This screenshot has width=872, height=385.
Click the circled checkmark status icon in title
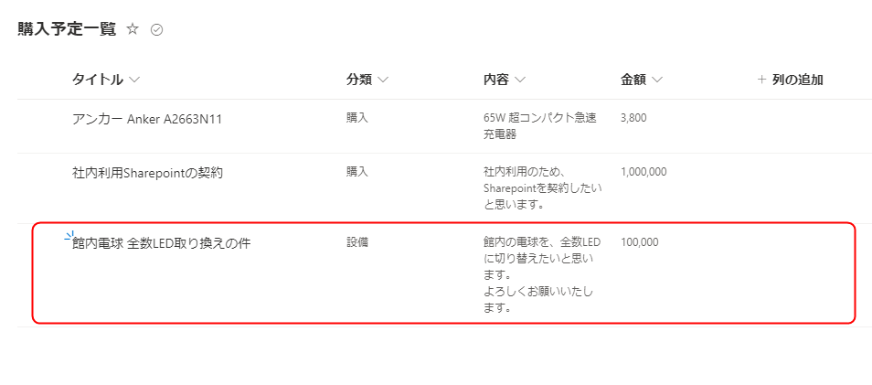[157, 30]
